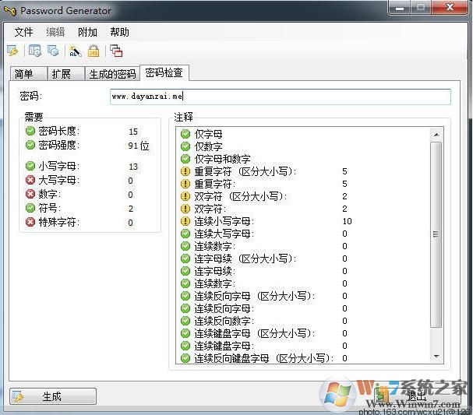
Task: Click the green check beside 密码长度
Action: pos(30,132)
